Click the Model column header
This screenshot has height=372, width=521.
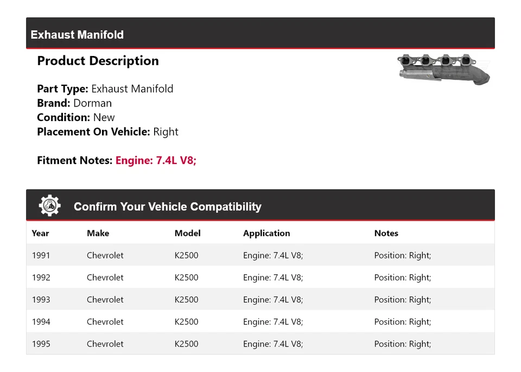pyautogui.click(x=187, y=233)
